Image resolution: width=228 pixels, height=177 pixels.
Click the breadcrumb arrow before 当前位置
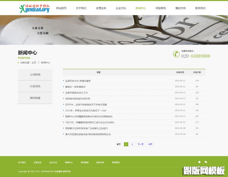point(18,63)
